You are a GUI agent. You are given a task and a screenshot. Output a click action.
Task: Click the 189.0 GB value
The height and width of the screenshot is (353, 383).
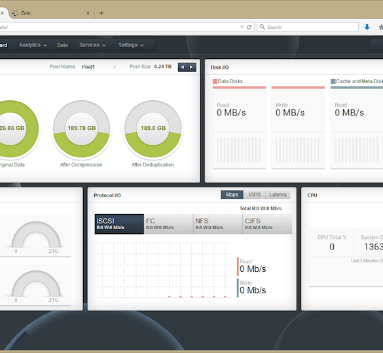pyautogui.click(x=153, y=128)
